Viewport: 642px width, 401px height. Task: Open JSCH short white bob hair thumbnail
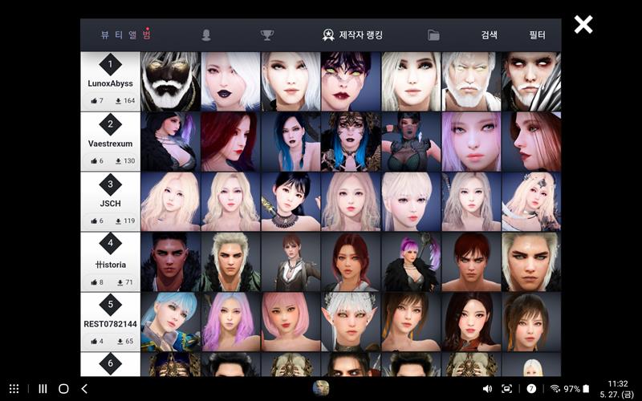pyautogui.click(x=411, y=202)
